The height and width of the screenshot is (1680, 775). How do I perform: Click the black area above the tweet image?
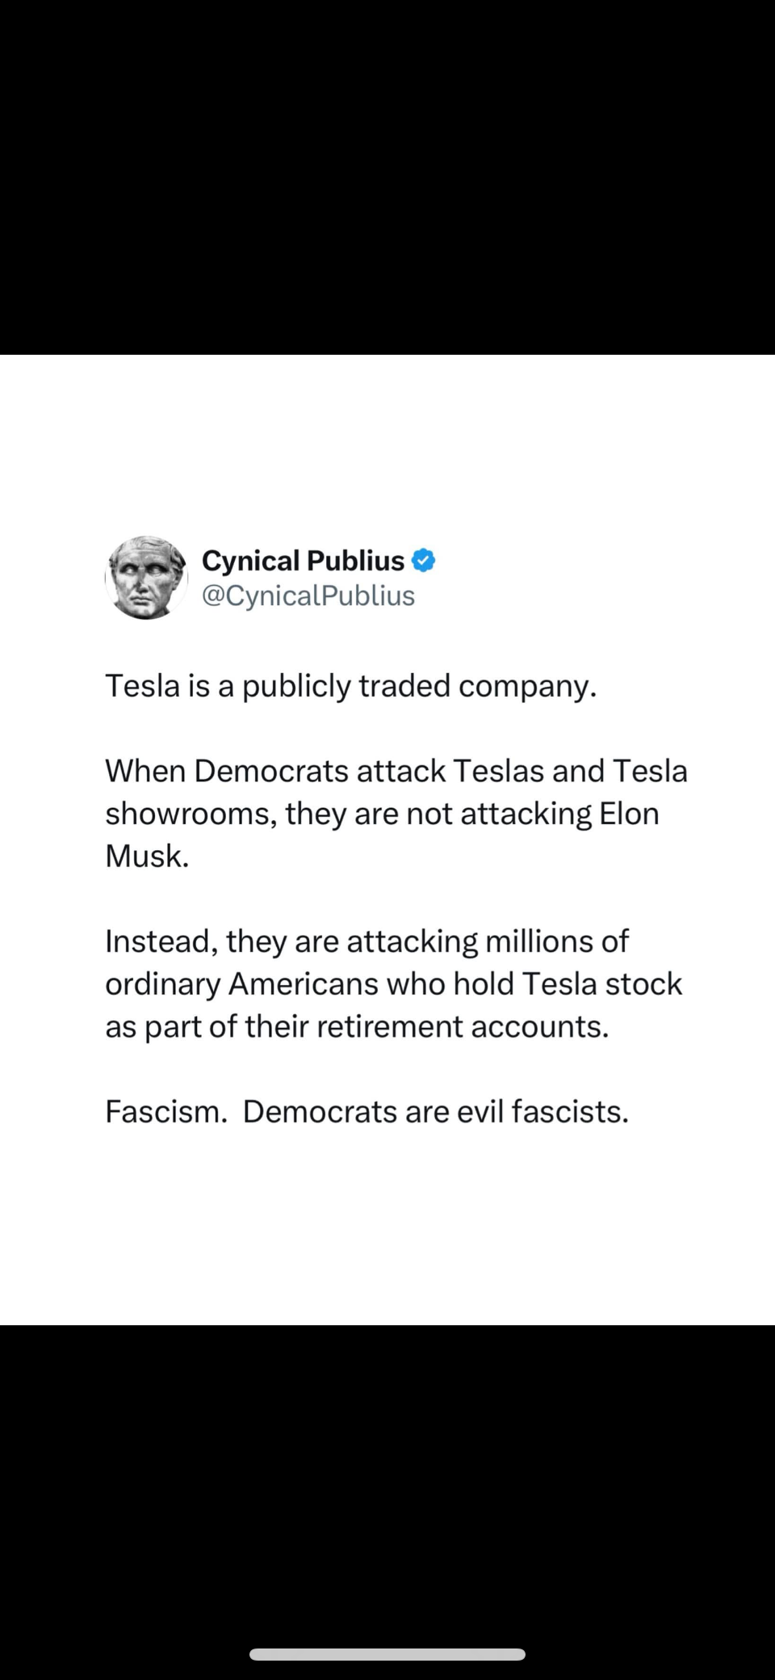[387, 178]
